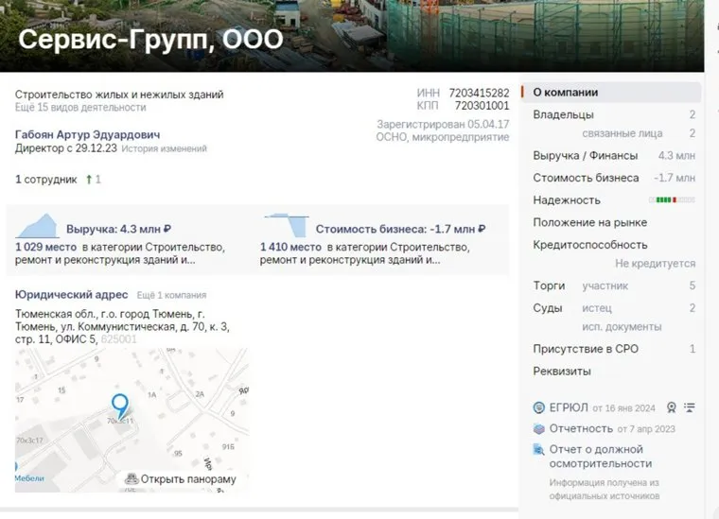Select 'О компании' in the sidebar
Image resolution: width=719 pixels, height=519 pixels.
[x=565, y=93]
